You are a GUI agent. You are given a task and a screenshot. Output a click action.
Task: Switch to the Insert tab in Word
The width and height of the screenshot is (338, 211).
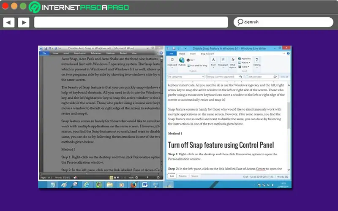66,53
